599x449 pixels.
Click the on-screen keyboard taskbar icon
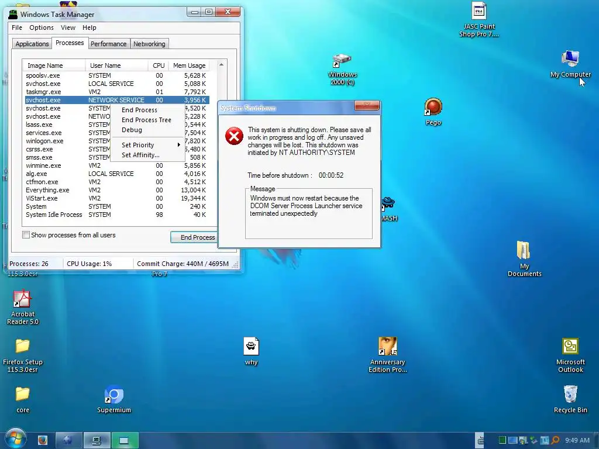[481, 441]
